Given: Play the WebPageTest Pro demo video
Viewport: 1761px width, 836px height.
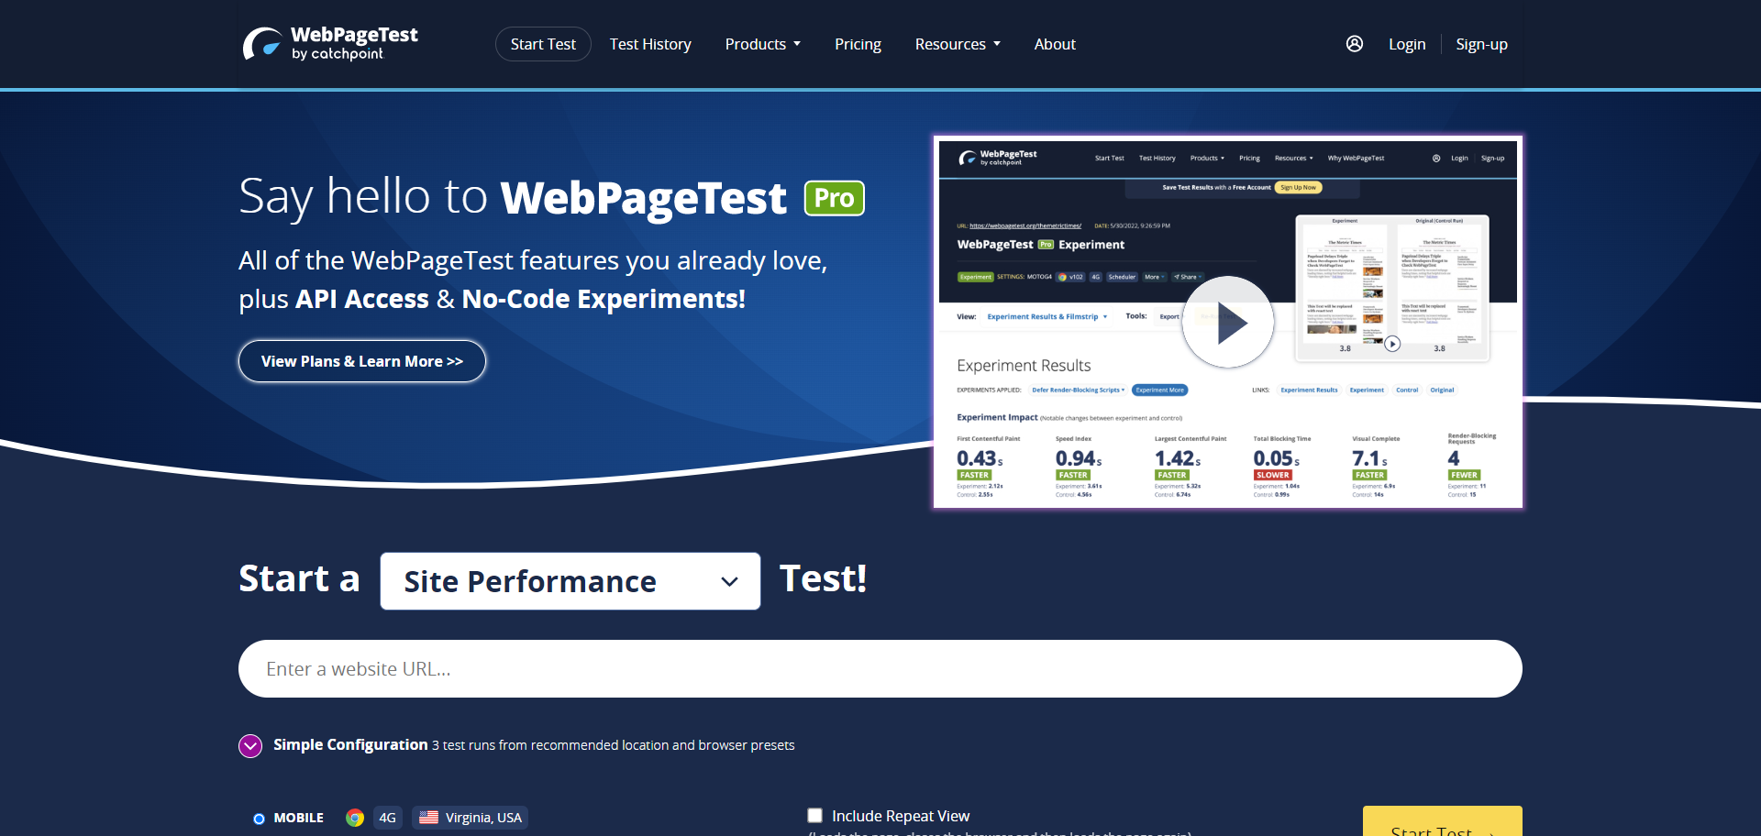Looking at the screenshot, I should tap(1227, 323).
